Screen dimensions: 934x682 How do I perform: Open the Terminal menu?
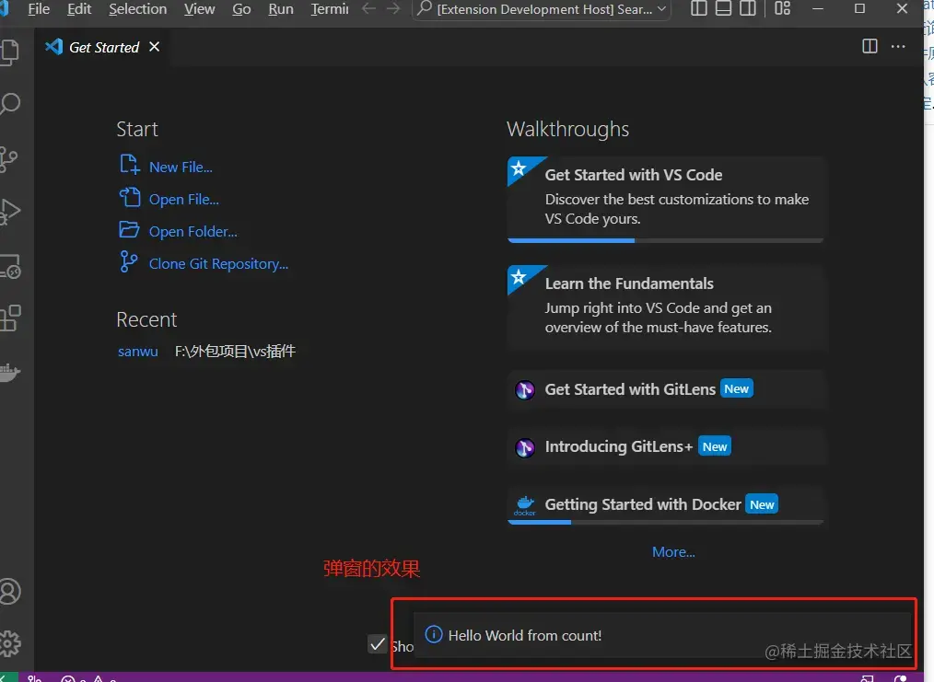click(330, 9)
